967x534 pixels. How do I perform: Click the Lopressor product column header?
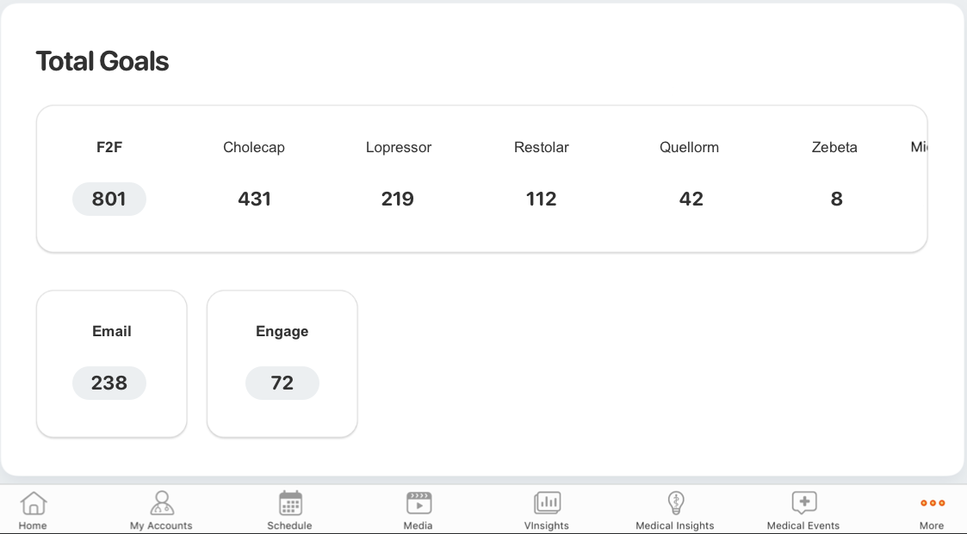(399, 147)
